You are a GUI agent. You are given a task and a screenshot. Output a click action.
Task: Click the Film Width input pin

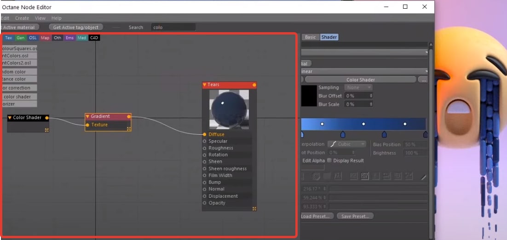pyautogui.click(x=204, y=175)
